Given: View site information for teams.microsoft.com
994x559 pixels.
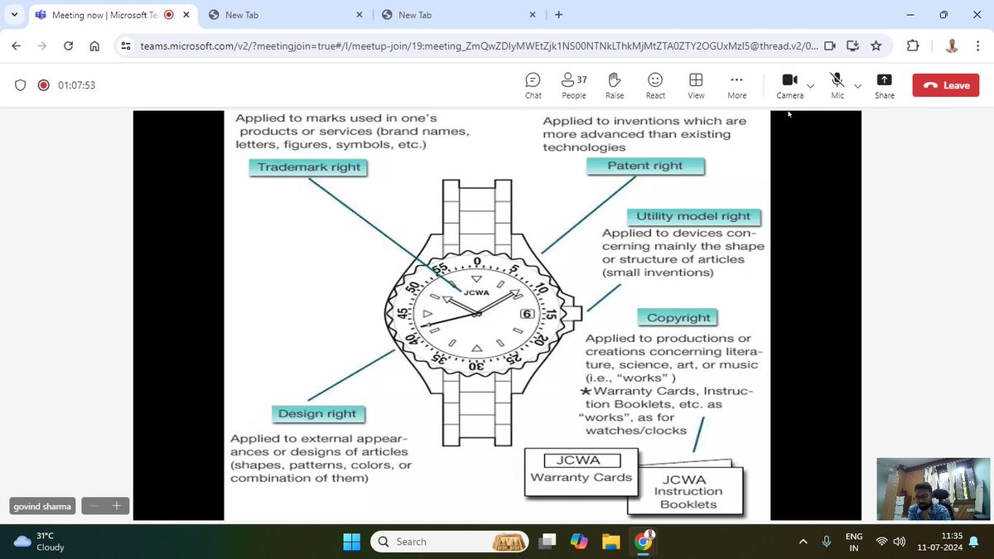Looking at the screenshot, I should (126, 46).
